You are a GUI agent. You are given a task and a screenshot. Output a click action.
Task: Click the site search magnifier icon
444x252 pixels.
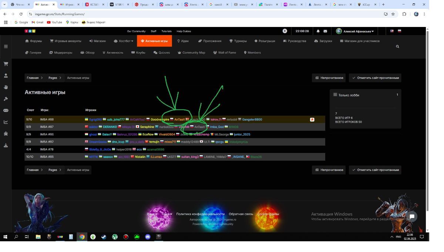click(397, 47)
